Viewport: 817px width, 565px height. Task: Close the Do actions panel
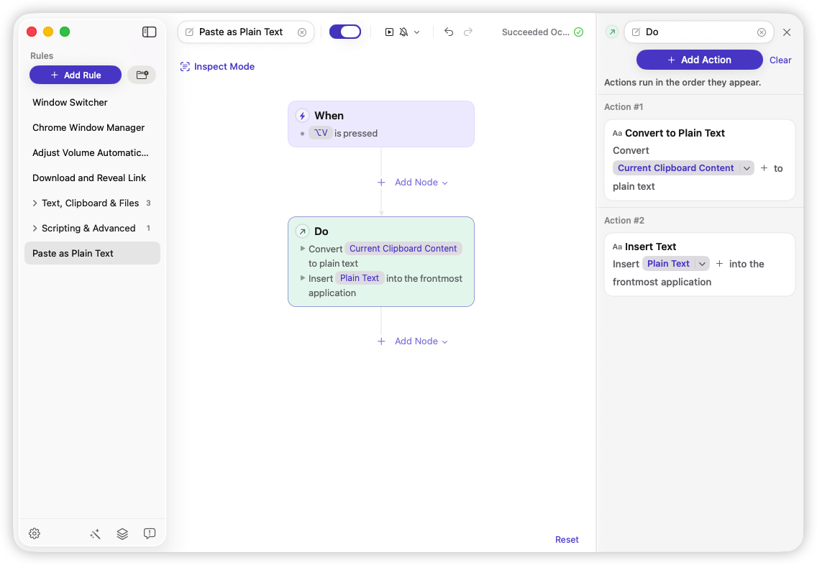tap(787, 32)
